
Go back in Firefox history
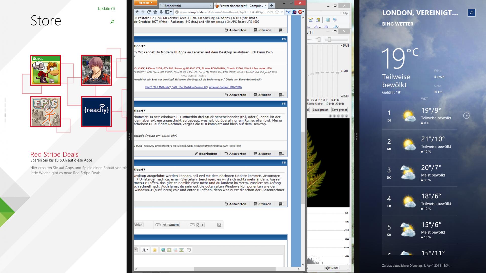[x=137, y=12]
